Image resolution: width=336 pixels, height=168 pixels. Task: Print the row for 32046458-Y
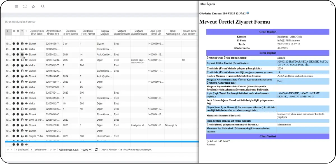point(22,44)
